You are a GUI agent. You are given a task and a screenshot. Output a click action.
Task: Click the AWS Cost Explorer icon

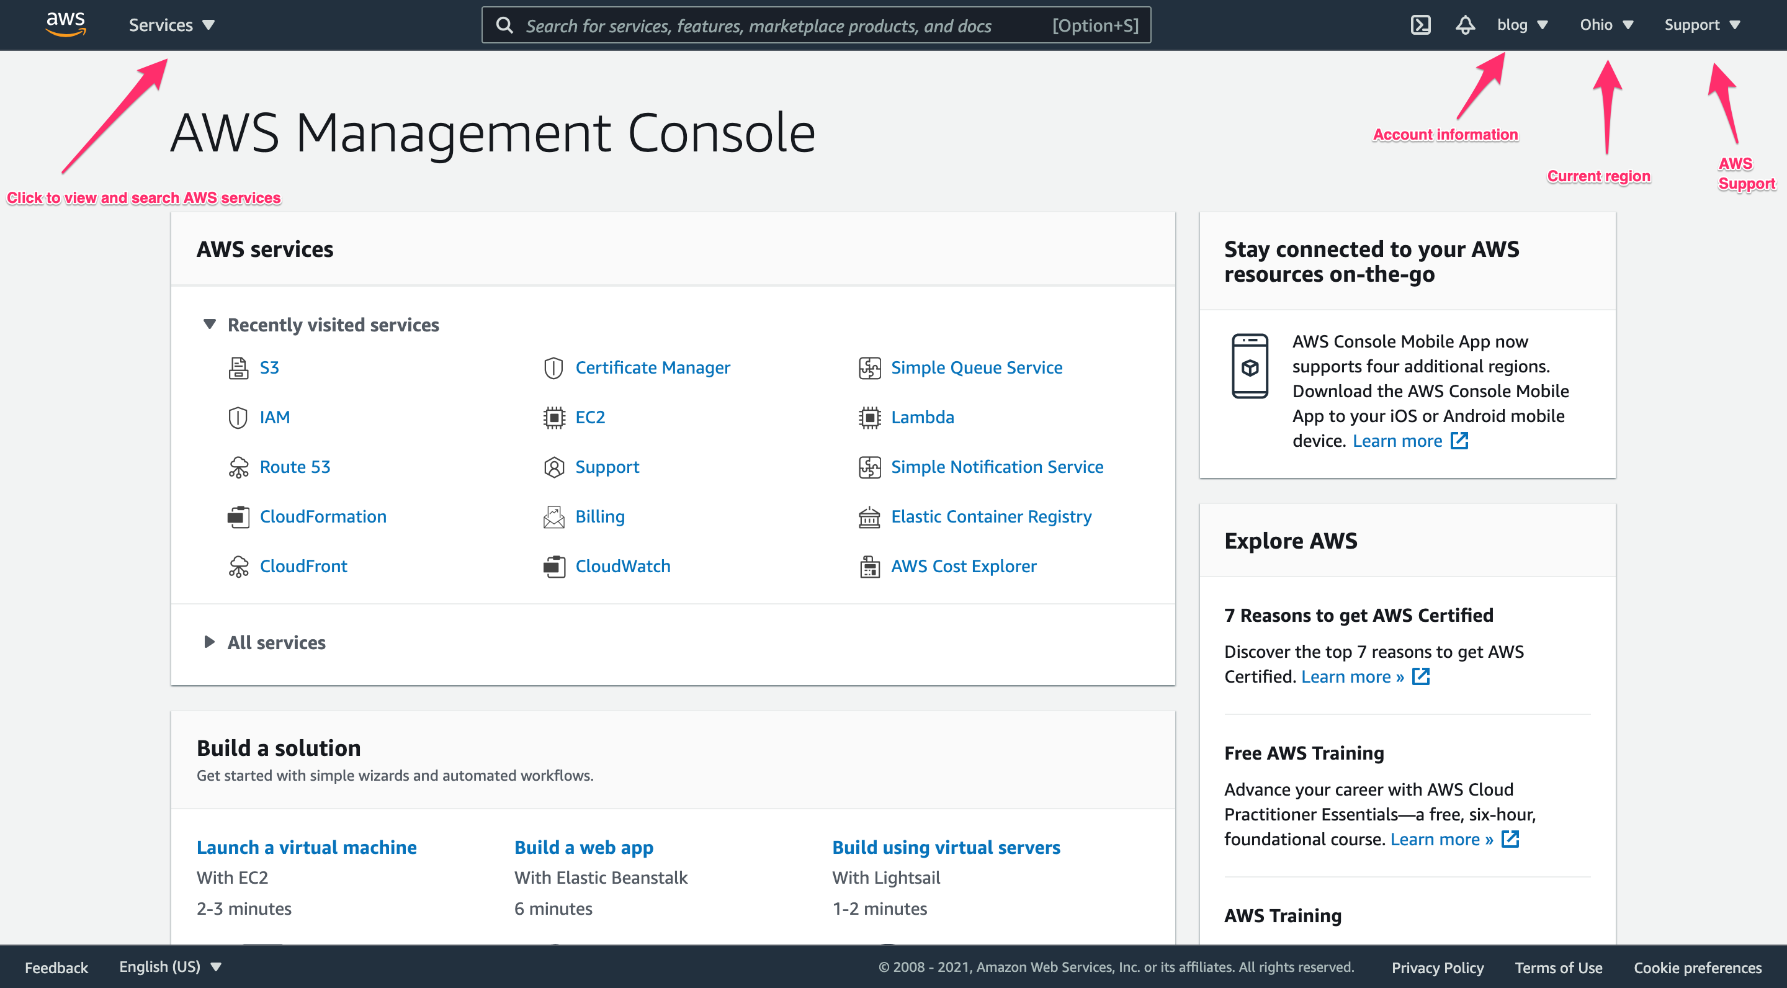coord(869,567)
